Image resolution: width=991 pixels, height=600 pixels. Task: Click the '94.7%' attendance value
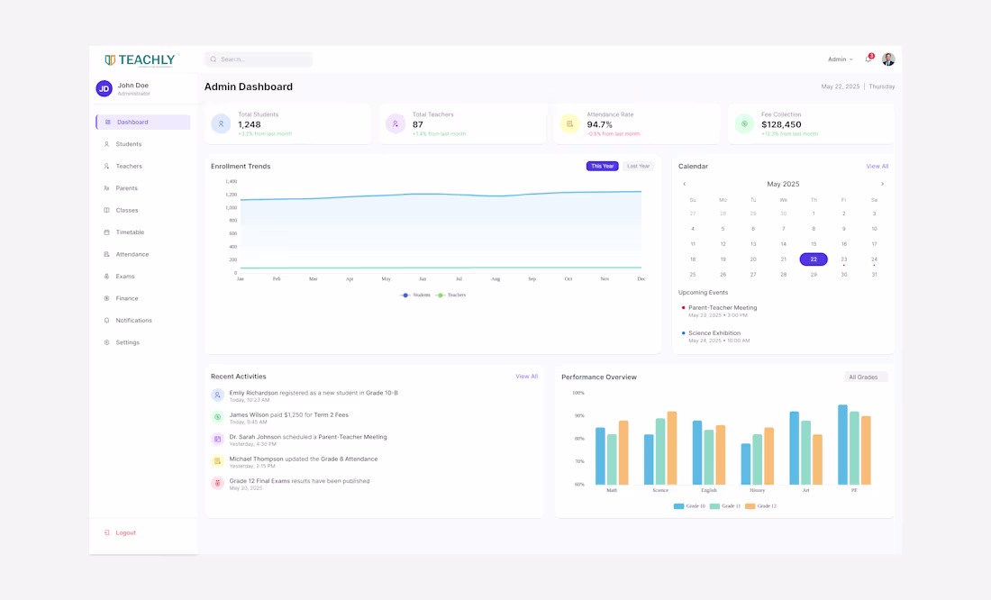tap(600, 124)
